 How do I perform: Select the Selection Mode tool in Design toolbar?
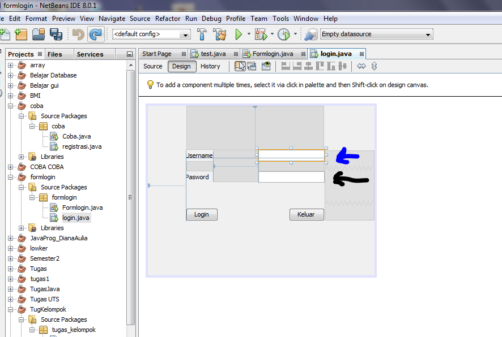240,66
